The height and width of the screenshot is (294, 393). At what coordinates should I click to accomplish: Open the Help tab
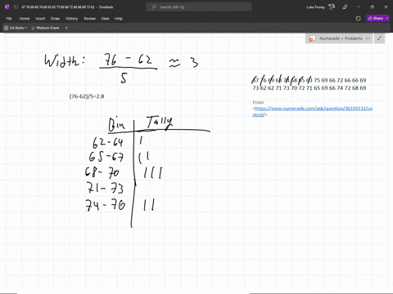[x=119, y=19]
